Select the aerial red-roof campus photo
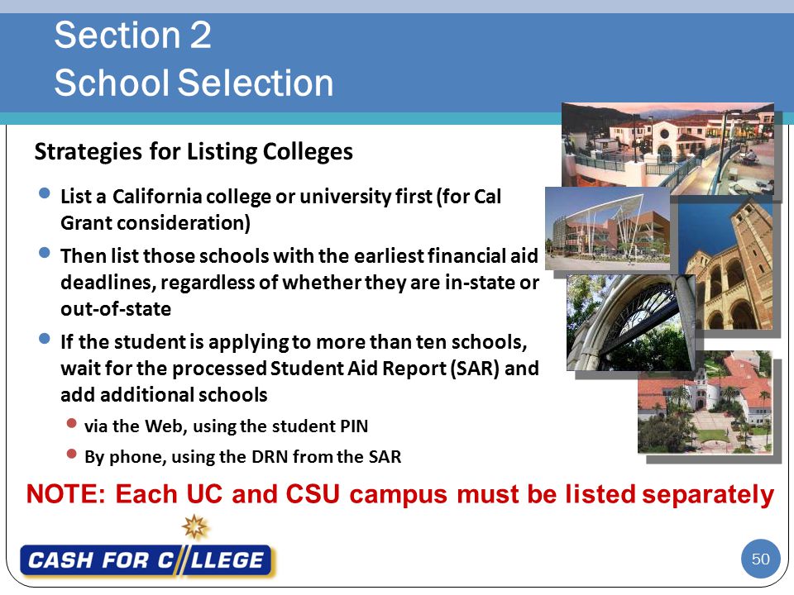This screenshot has height=595, width=794. click(705, 402)
